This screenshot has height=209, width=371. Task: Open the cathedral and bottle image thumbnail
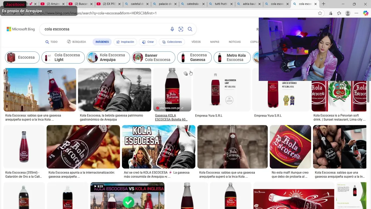coord(40,90)
